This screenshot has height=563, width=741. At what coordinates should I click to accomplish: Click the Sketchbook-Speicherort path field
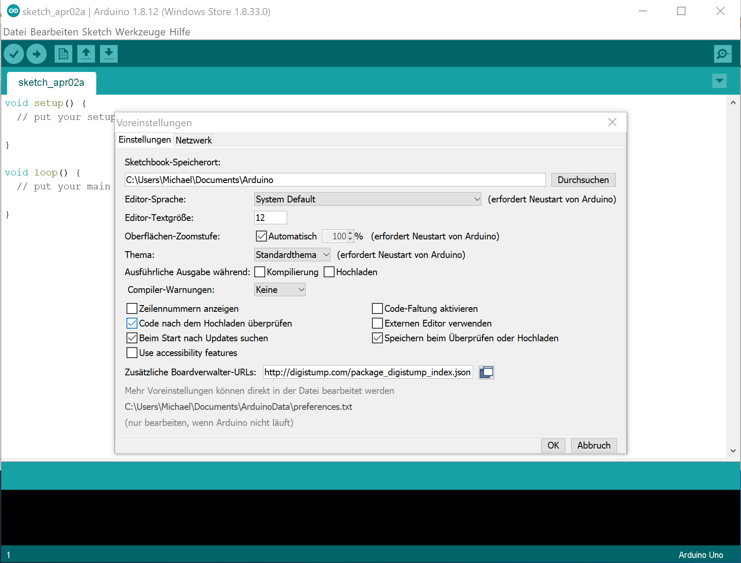point(335,180)
